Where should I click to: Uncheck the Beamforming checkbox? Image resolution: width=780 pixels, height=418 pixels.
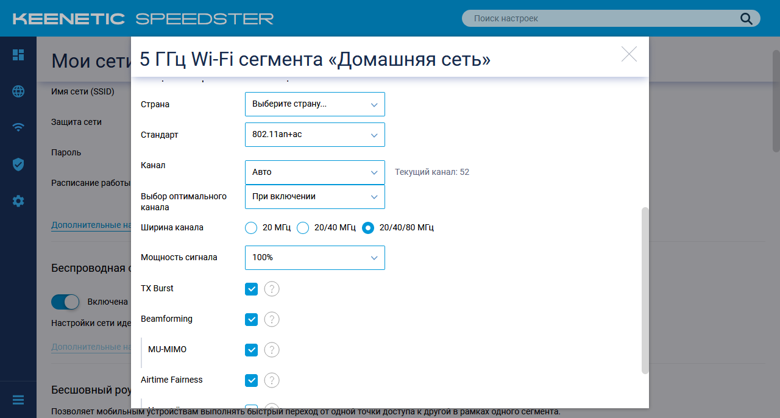coord(251,319)
